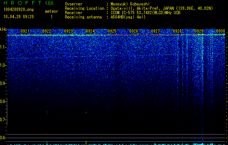Image resolution: width=228 pixels, height=145 pixels.
Task: Click the meteor count value 1
Action: pyautogui.click(x=51, y=17)
